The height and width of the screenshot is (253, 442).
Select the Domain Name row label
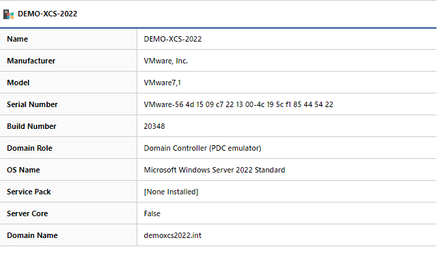coord(32,235)
